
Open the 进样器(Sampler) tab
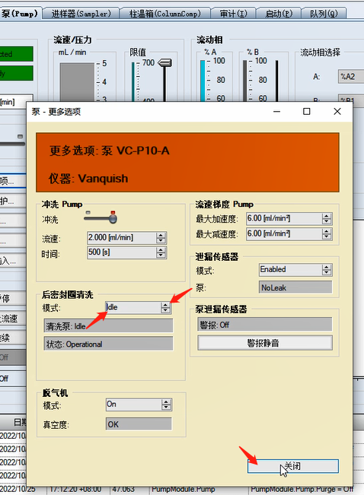click(81, 14)
